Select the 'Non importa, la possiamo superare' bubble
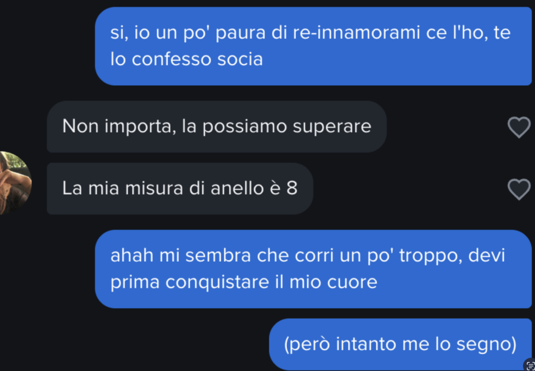535x371 pixels. coord(217,126)
